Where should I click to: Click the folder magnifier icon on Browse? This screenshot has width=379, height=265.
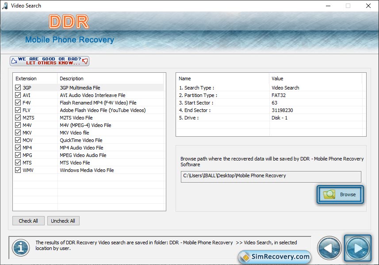point(329,194)
